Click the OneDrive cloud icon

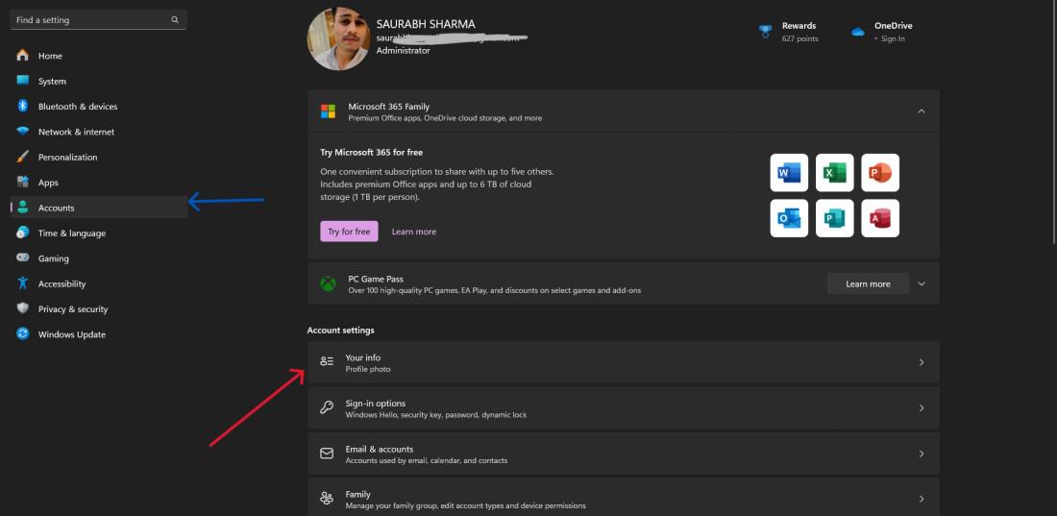click(858, 32)
